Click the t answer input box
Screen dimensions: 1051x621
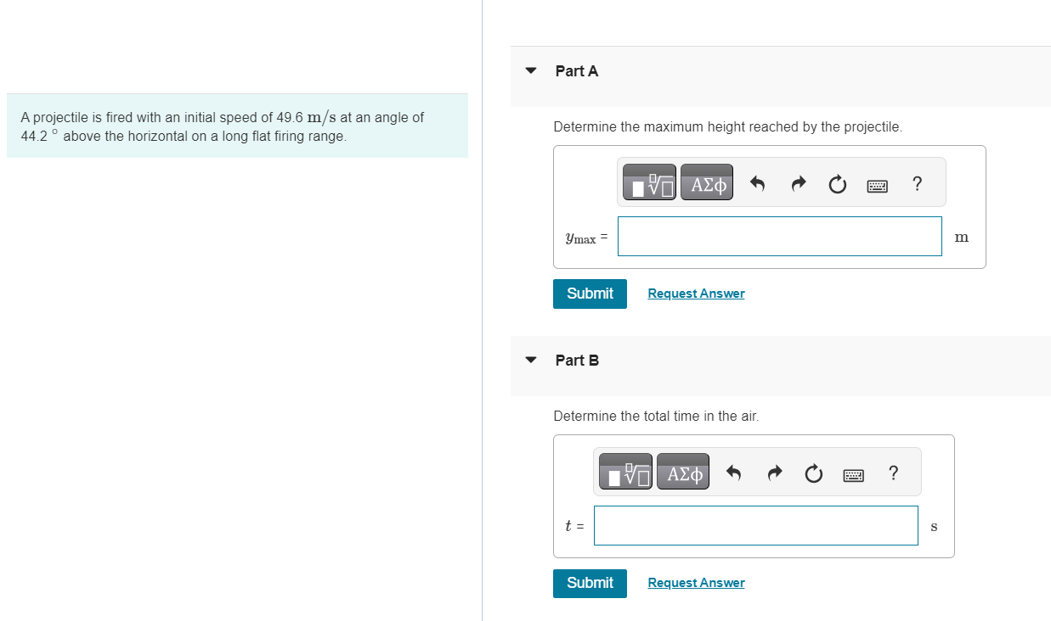(x=755, y=525)
